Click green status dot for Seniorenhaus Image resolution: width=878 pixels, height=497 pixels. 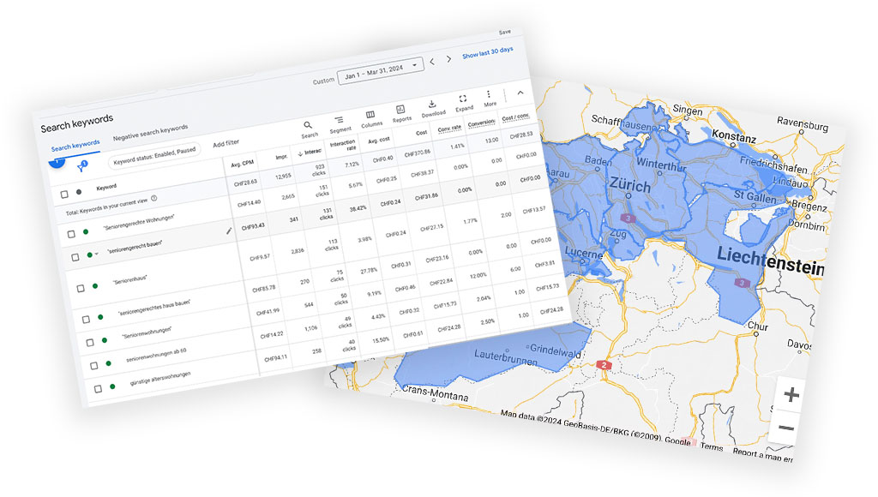(95, 286)
